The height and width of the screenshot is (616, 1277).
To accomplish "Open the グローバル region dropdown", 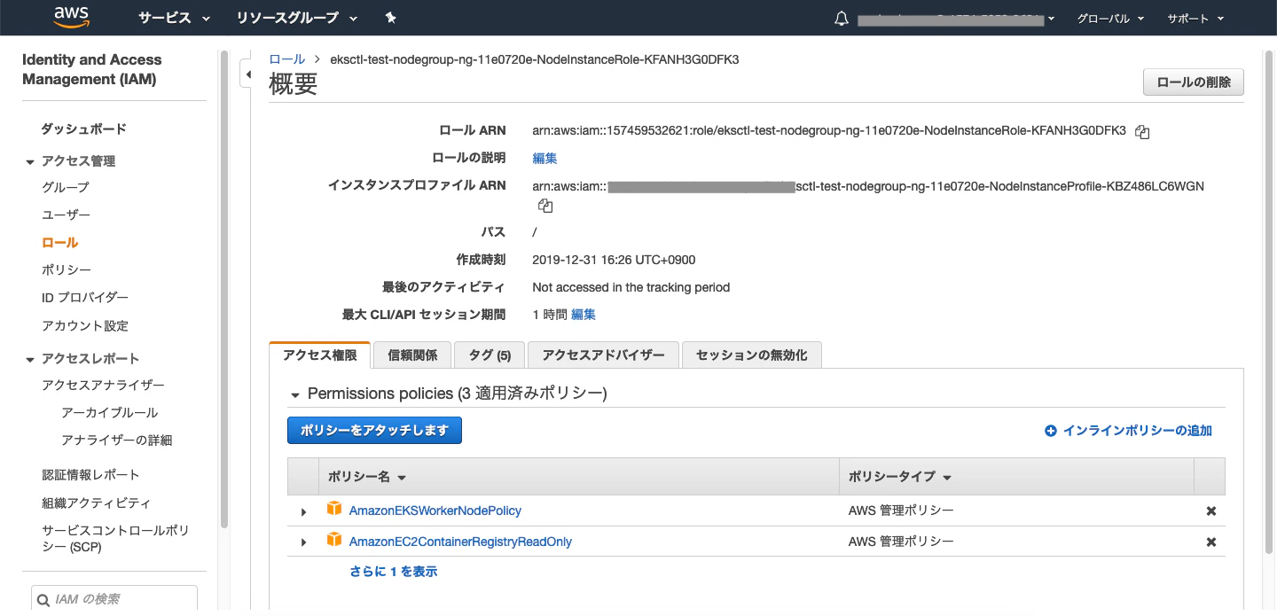I will (x=1109, y=17).
